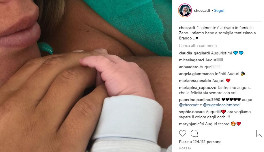This screenshot has width=264, height=152.
Task: Expand more comments via Carica altri commenti
Action: pos(198,46)
